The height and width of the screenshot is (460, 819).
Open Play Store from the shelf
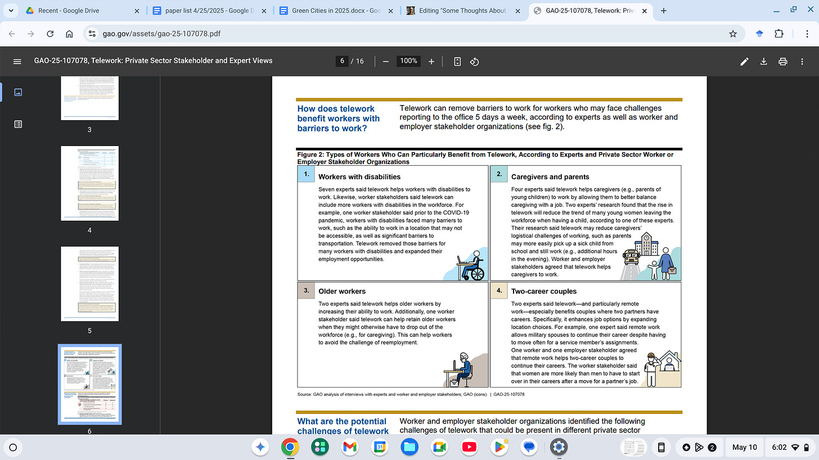pos(499,447)
